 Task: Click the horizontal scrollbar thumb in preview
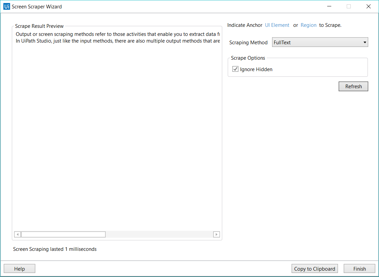click(63, 234)
